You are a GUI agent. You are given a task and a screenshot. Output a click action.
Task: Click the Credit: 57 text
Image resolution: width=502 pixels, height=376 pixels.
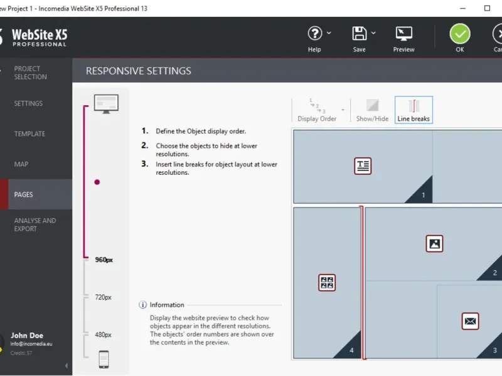coord(21,353)
